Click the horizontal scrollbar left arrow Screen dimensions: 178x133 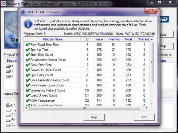pos(26,108)
